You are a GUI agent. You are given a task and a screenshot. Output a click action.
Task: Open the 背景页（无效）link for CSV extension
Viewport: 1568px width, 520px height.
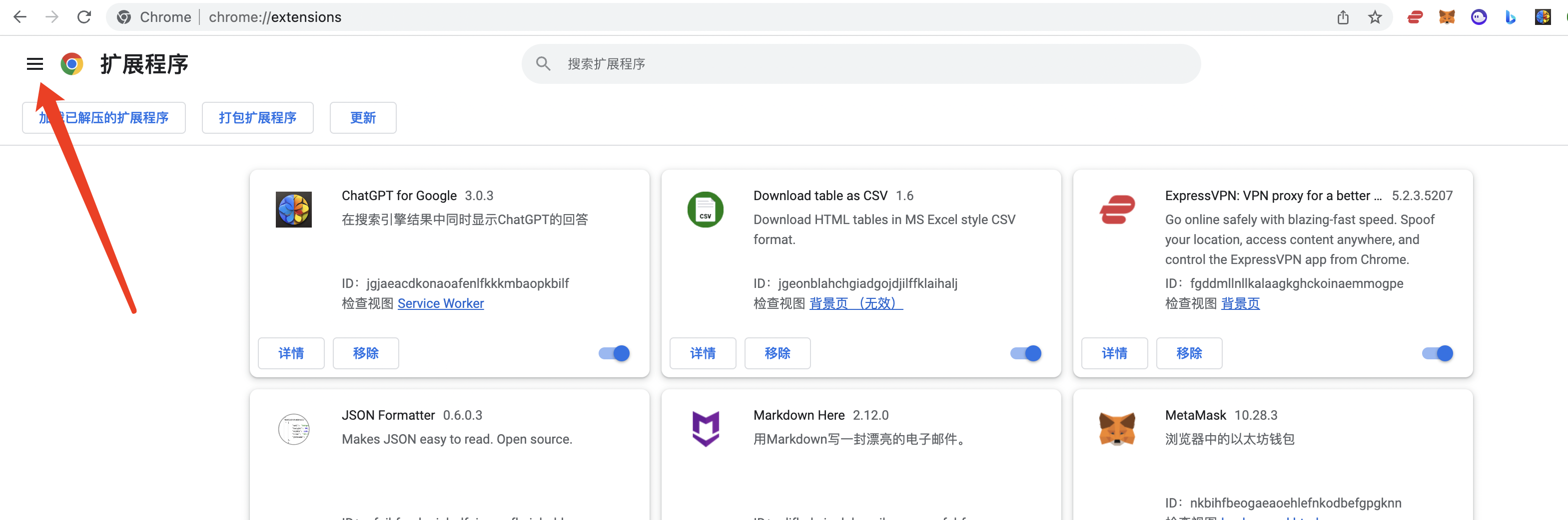[x=856, y=303]
